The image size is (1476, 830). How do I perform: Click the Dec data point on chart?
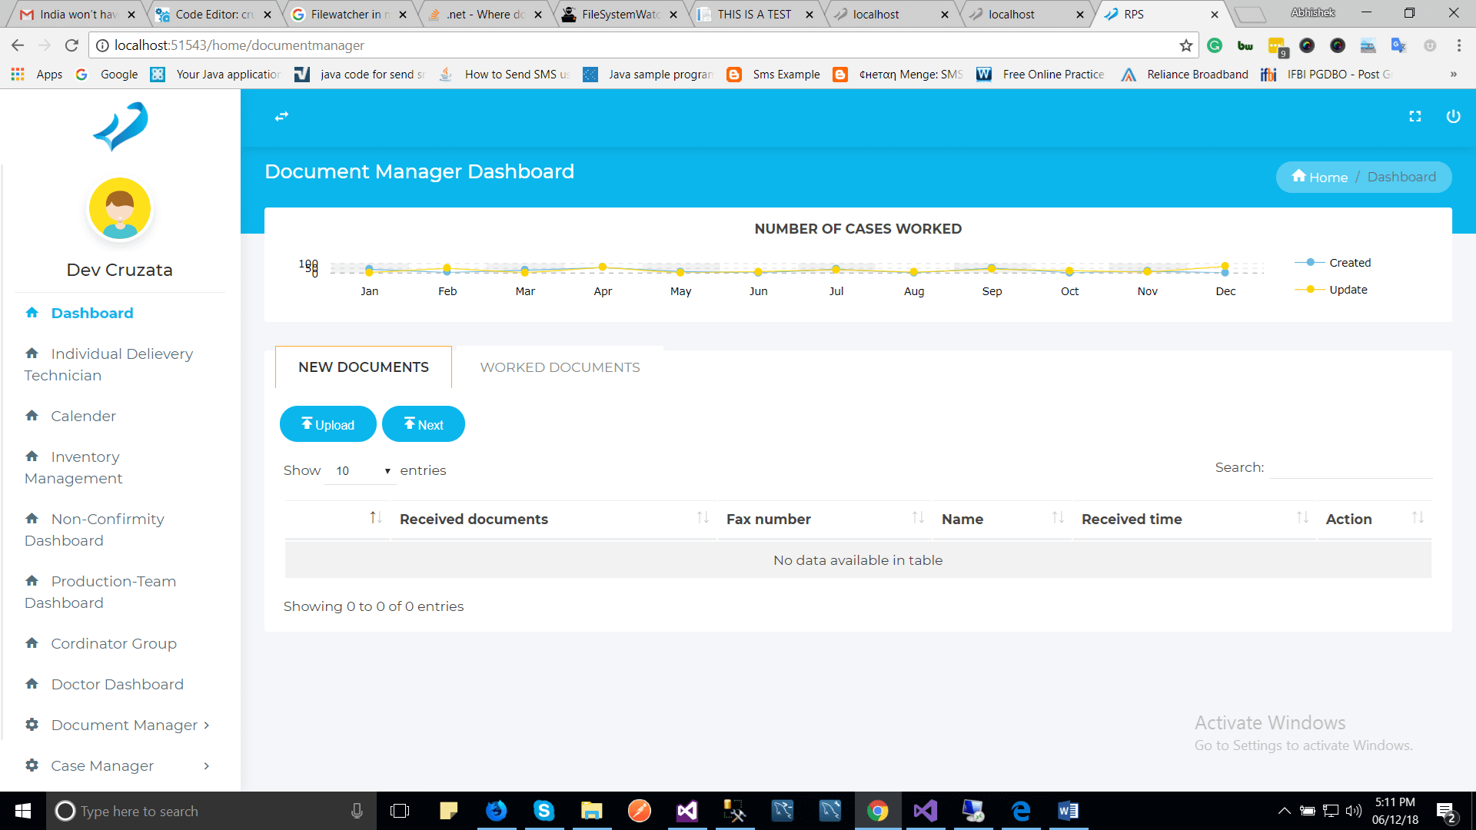(1225, 267)
